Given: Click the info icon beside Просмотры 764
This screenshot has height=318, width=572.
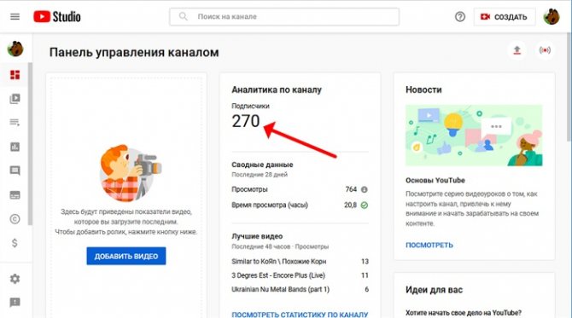Looking at the screenshot, I should pyautogui.click(x=364, y=189).
